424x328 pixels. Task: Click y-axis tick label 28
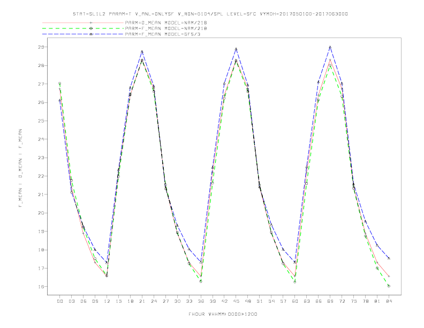[41, 65]
